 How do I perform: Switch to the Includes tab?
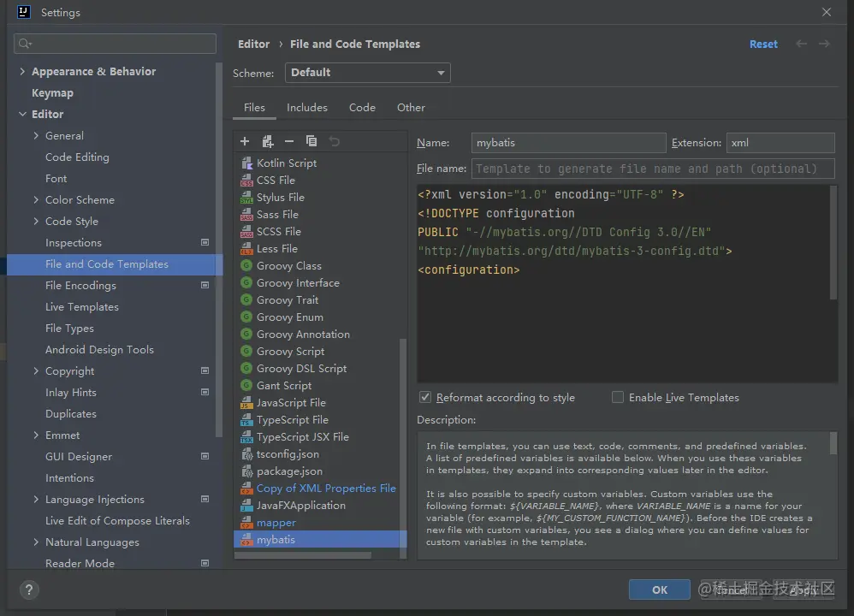[x=307, y=108]
